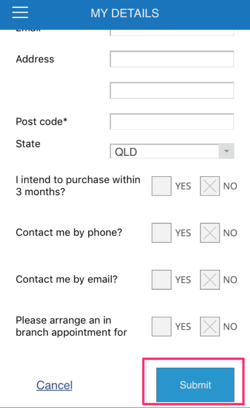Enable contact by phone
Viewport: 250px width, 408px height.
pos(161,233)
